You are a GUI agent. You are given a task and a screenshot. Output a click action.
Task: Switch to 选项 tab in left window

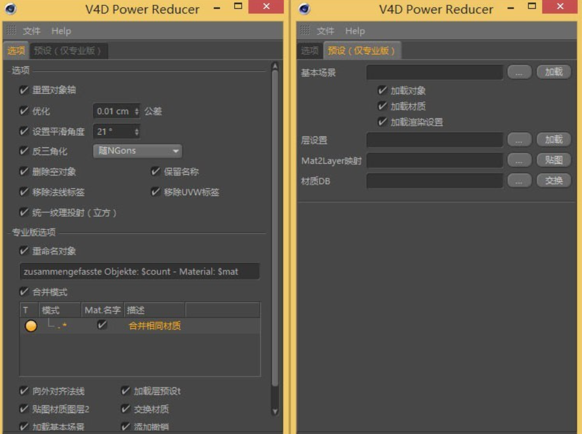pos(16,51)
